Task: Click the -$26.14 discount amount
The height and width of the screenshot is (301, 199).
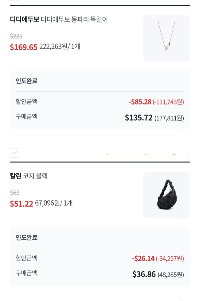Action: click(143, 258)
